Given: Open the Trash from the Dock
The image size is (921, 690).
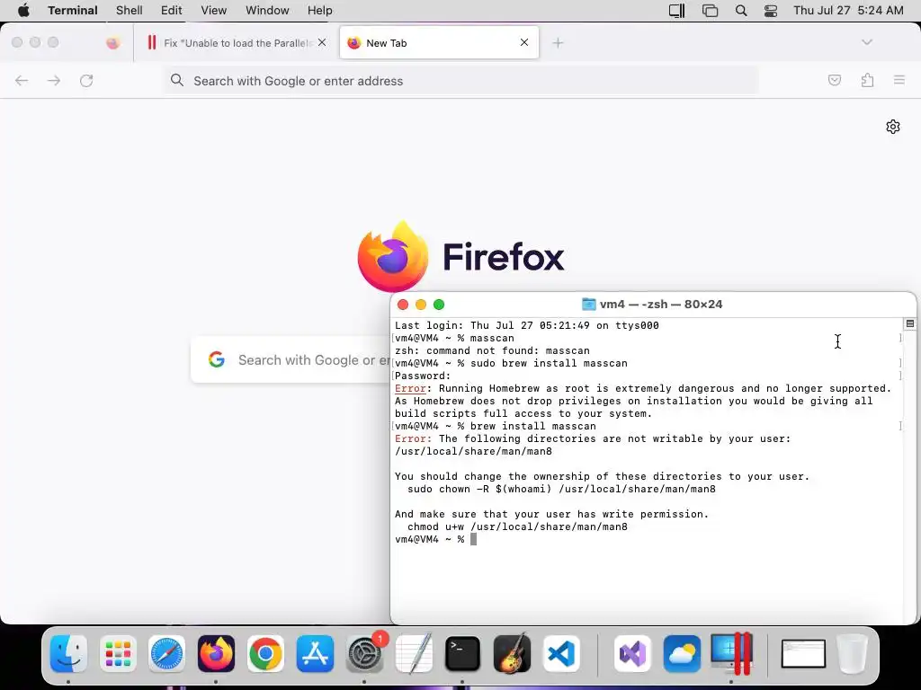Looking at the screenshot, I should (853, 654).
